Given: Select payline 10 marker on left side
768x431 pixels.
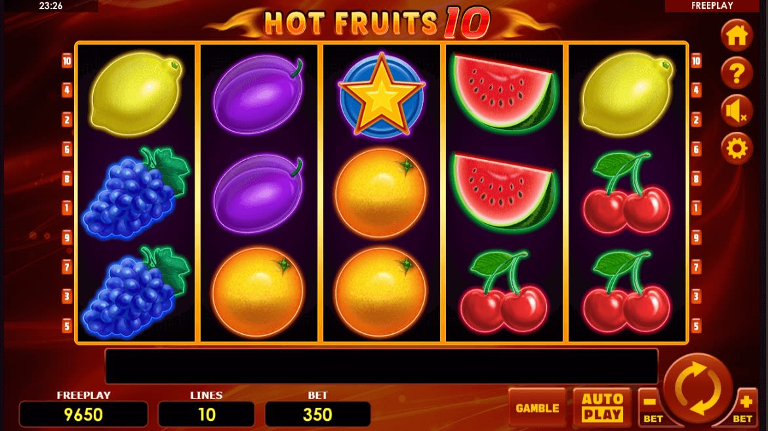Looking at the screenshot, I should pos(67,61).
